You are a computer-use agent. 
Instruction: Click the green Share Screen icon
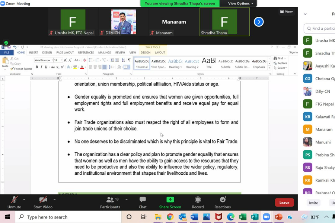(170, 200)
